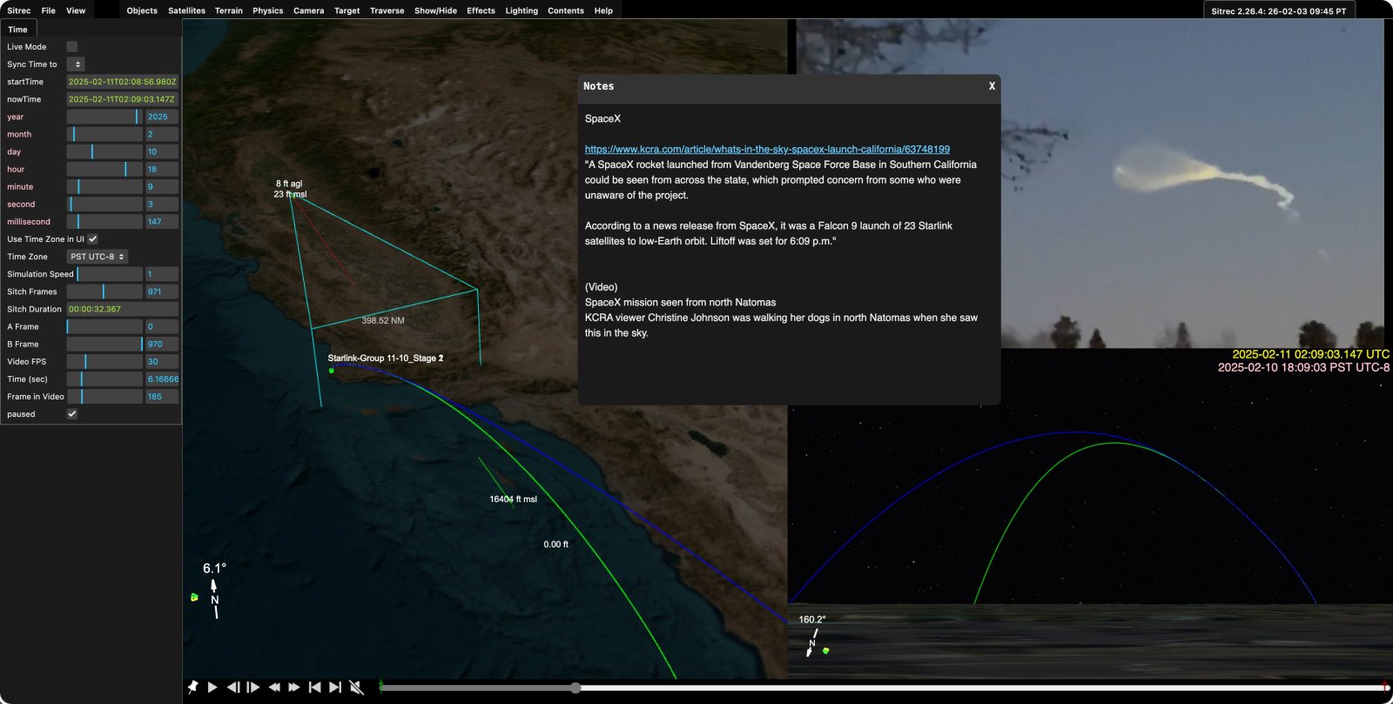Viewport: 1393px width, 704px height.
Task: Toggle the paused checkbox
Action: (x=72, y=414)
